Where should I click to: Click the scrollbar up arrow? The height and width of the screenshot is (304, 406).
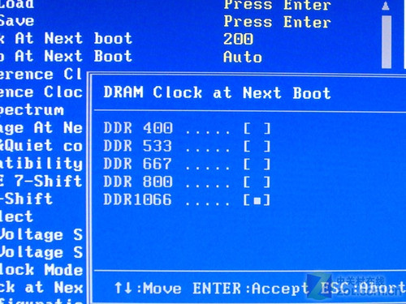coord(386,6)
